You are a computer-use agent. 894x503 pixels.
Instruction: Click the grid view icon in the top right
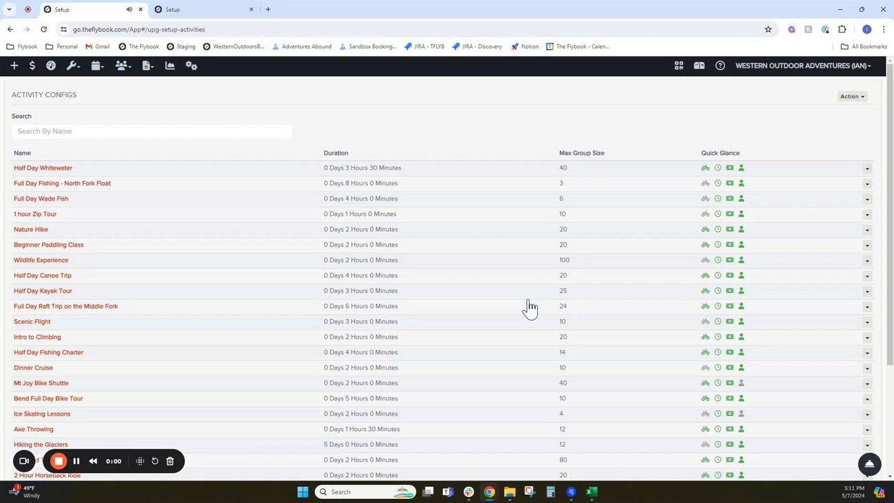click(679, 66)
